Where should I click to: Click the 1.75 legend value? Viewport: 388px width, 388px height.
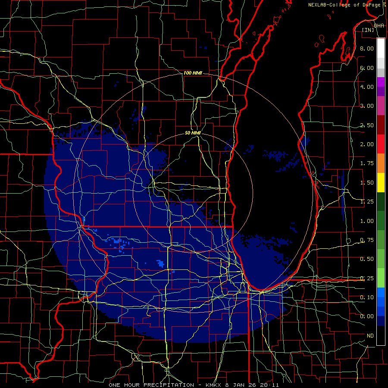click(367, 163)
